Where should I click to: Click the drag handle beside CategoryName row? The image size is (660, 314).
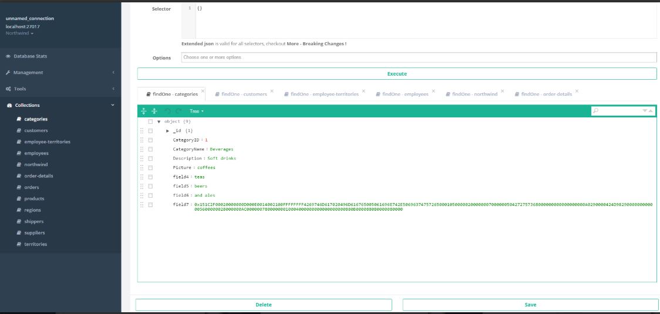pyautogui.click(x=142, y=149)
